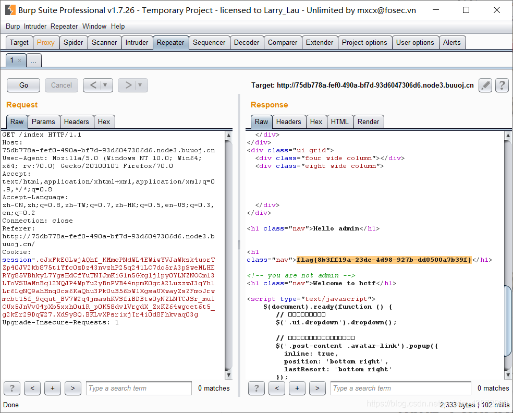Open the User options tab
513x413 pixels.
(x=415, y=43)
